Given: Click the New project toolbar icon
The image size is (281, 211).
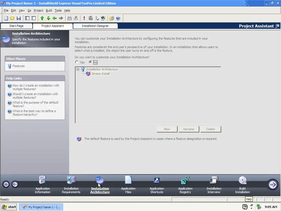Looking at the screenshot, I should coord(6,18).
